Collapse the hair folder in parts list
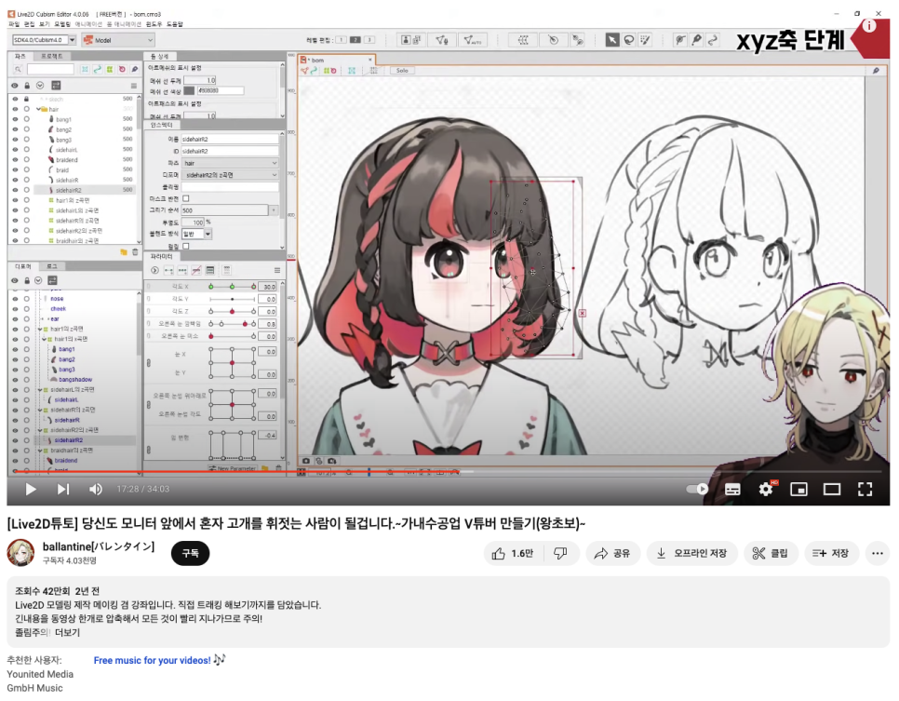This screenshot has height=701, width=899. 38,109
